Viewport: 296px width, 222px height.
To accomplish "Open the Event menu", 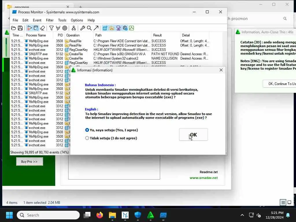I will pos(37,20).
